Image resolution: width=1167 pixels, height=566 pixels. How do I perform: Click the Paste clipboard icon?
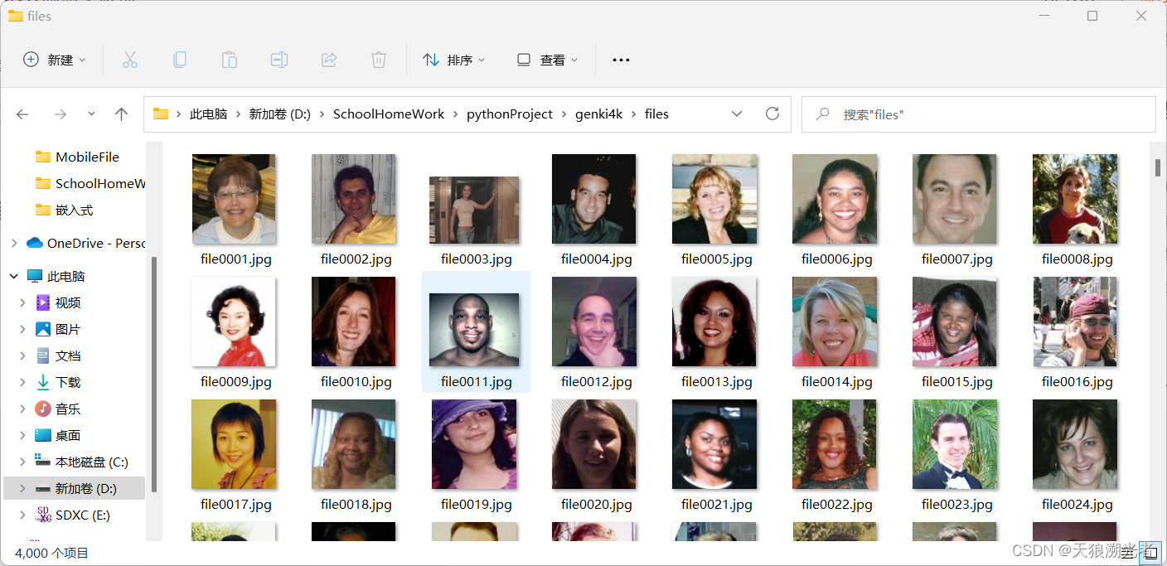pos(230,60)
